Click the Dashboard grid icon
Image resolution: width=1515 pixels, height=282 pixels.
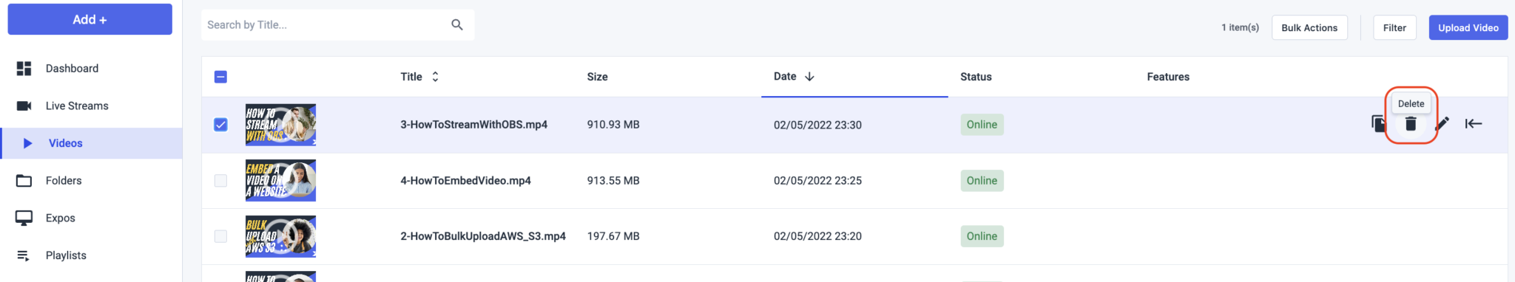click(x=24, y=69)
